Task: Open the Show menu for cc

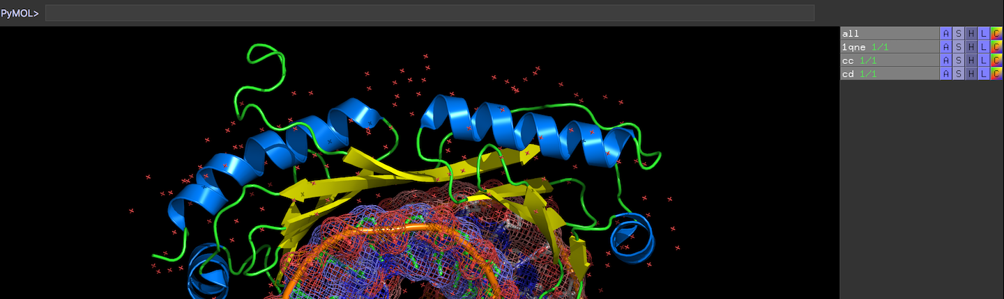Action: point(959,60)
